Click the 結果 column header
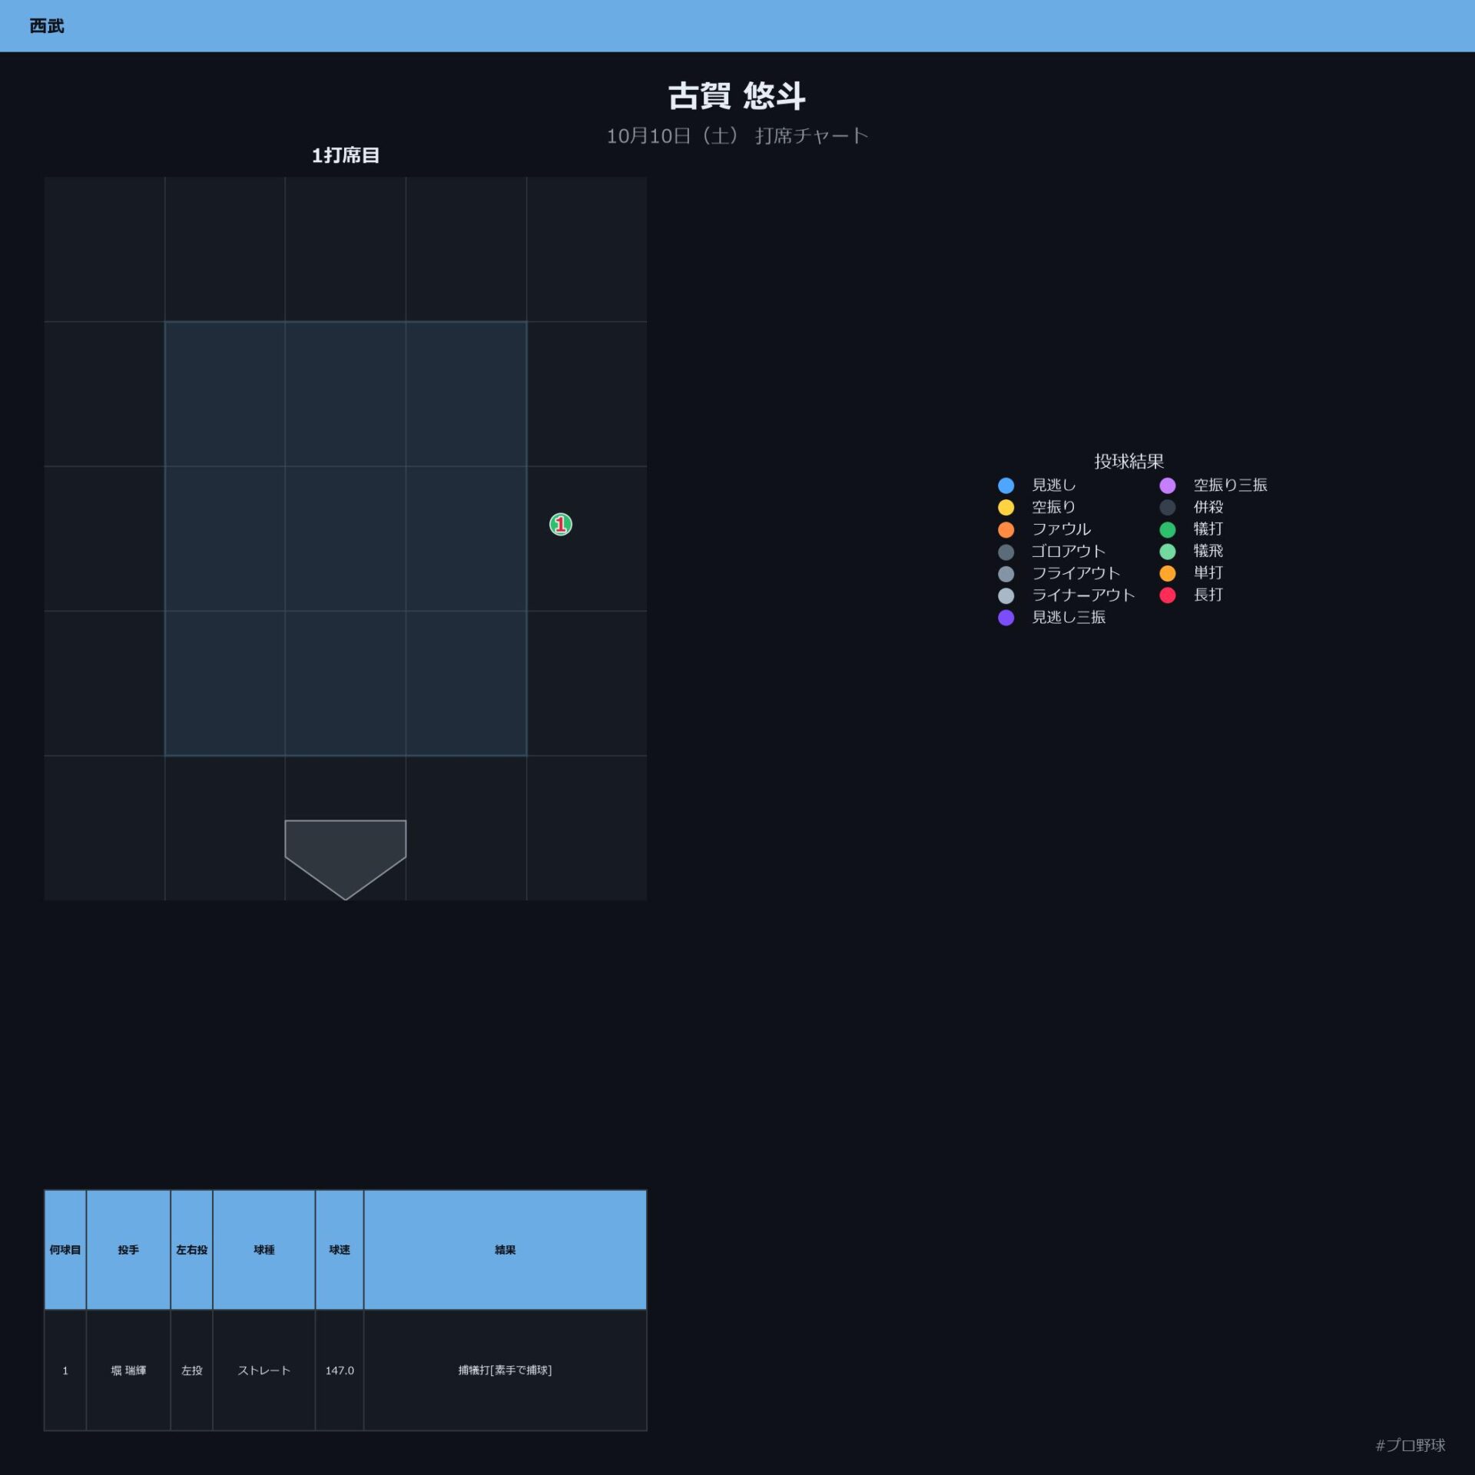The height and width of the screenshot is (1475, 1475). point(505,1250)
